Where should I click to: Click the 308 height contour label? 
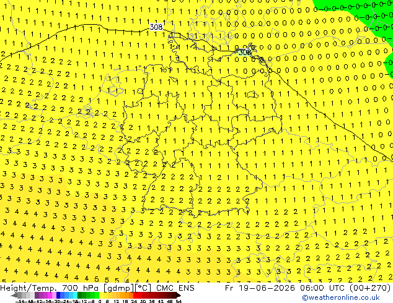click(156, 27)
